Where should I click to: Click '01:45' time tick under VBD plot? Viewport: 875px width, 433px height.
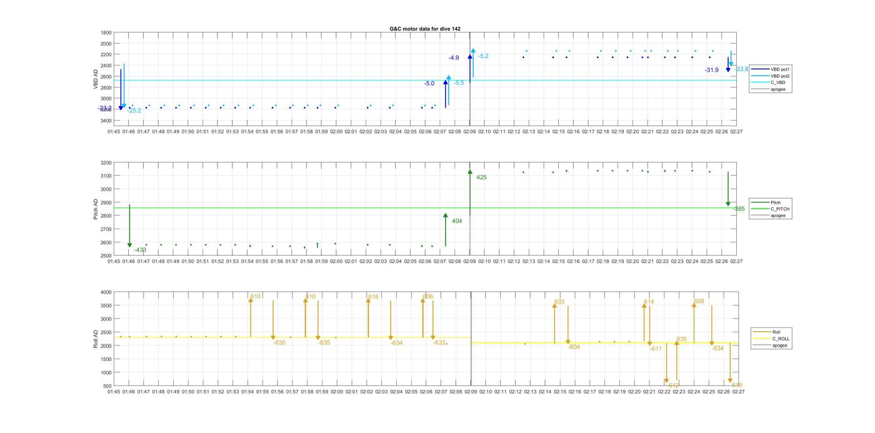point(114,132)
